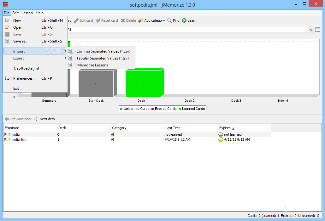Viewport: 325px width, 221px height.
Task: Expand the Export submenu
Action: pyautogui.click(x=35, y=58)
